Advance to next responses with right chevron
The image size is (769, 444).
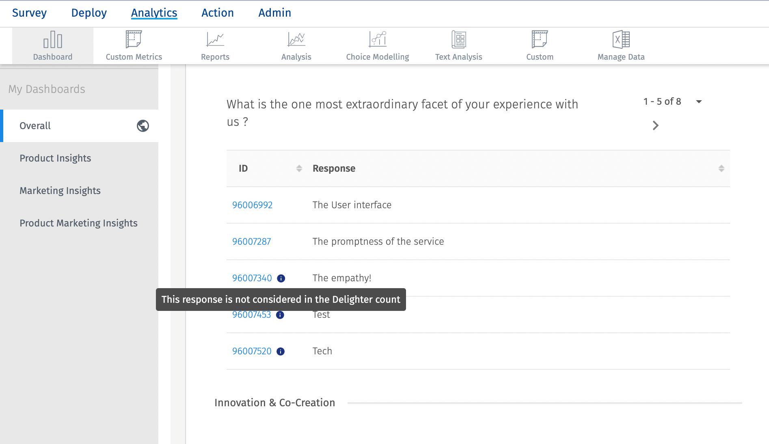pos(655,125)
